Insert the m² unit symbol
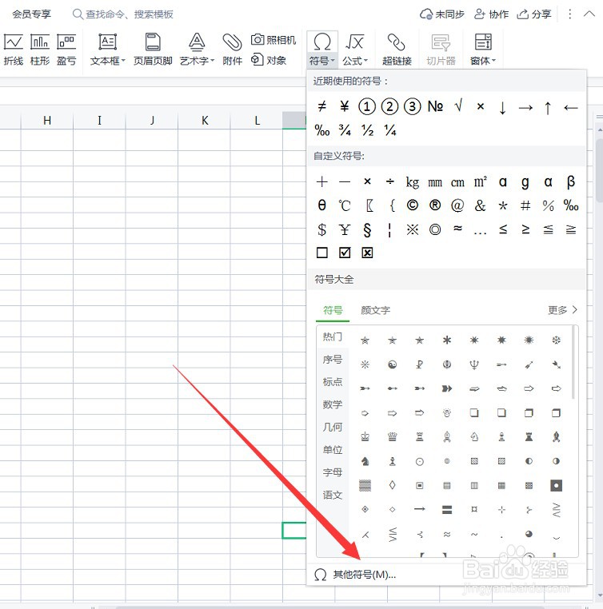603x609 pixels. click(480, 181)
